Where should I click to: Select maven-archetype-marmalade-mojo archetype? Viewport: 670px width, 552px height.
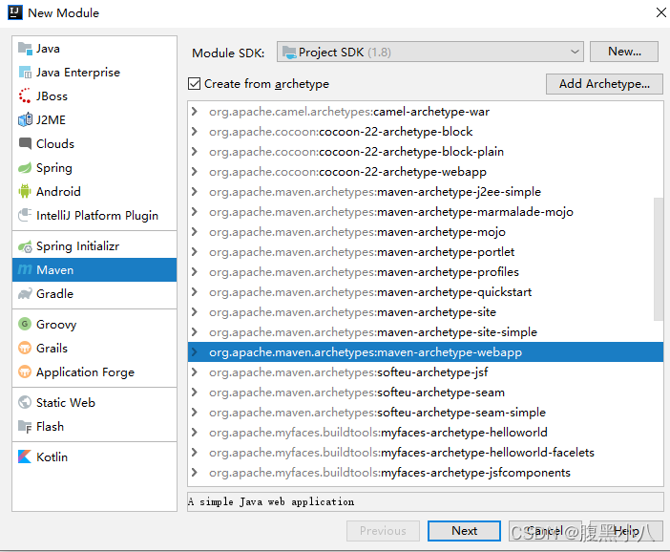(x=425, y=212)
